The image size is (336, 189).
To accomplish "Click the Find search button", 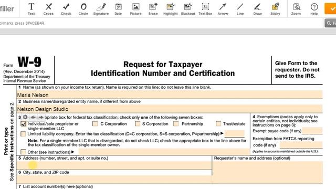I will point(330,23).
